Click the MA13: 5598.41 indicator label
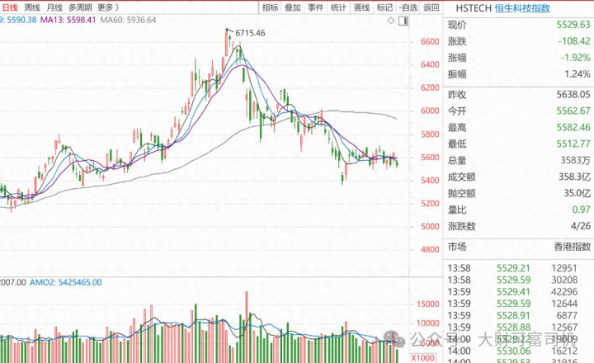594x363 pixels. click(68, 20)
